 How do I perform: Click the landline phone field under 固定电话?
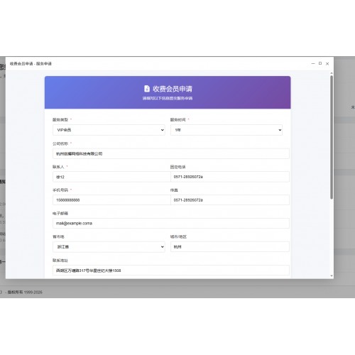tap(230, 177)
